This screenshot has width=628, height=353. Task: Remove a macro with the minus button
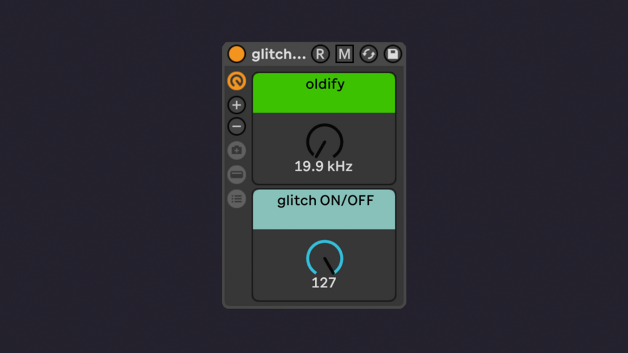point(237,126)
